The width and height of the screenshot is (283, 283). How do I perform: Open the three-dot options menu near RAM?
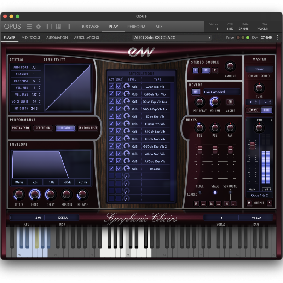[x=278, y=37]
